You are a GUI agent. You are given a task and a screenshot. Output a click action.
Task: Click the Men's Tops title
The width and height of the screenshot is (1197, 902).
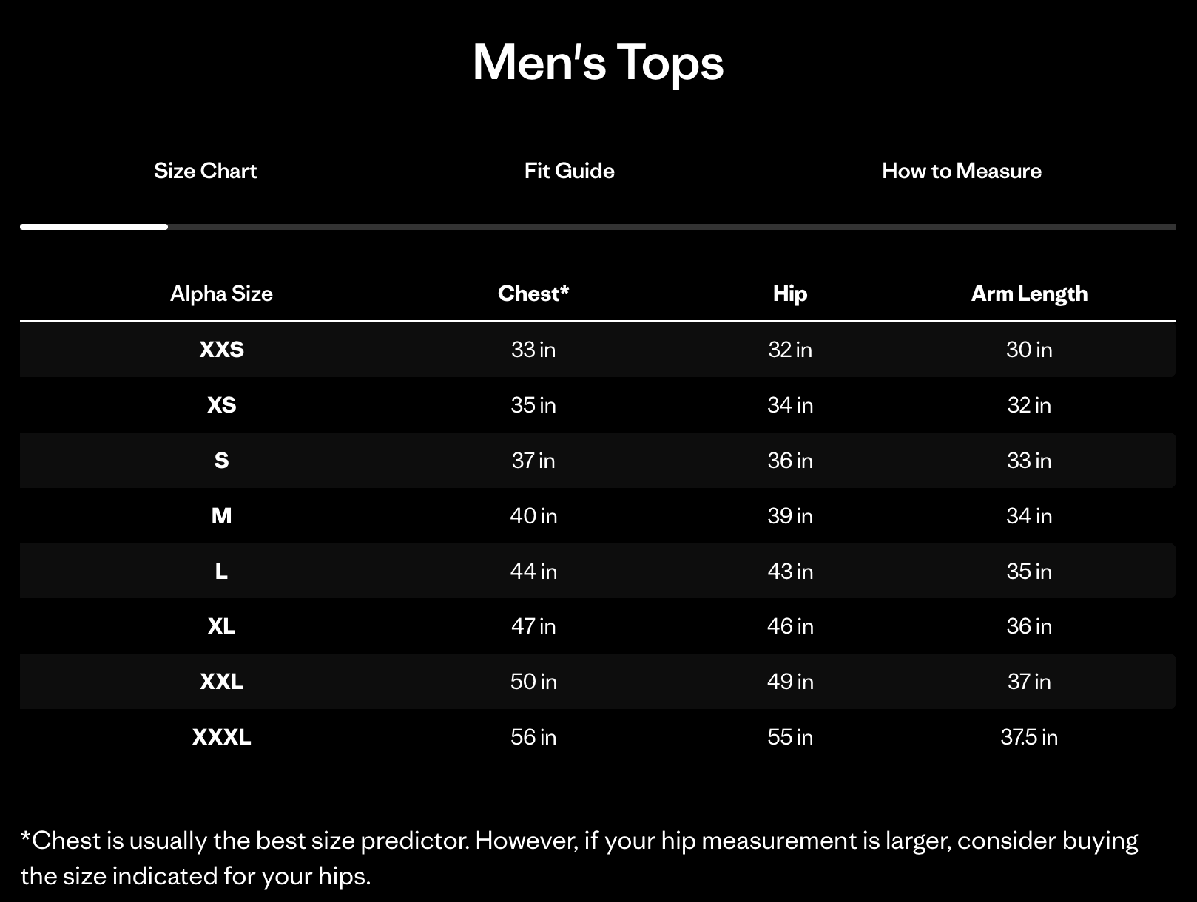(x=597, y=63)
